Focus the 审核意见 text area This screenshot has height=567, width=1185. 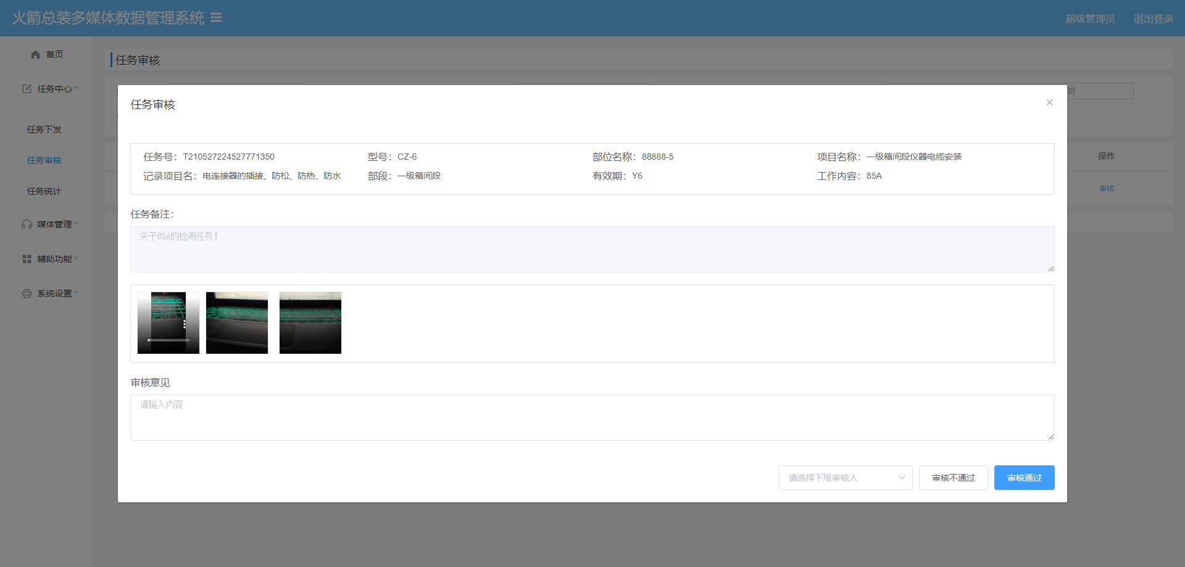tap(592, 417)
